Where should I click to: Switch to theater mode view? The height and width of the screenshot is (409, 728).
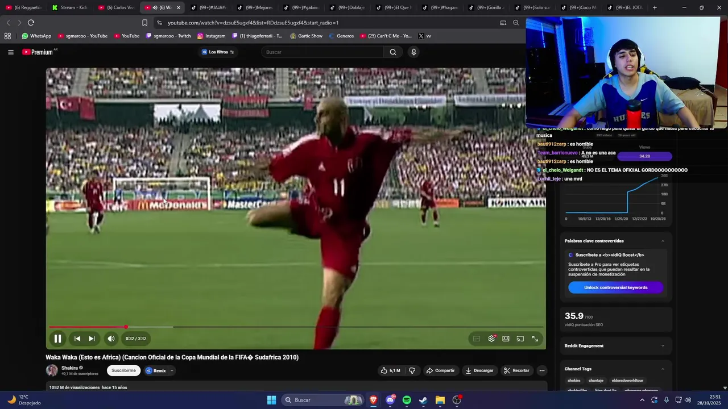point(506,339)
